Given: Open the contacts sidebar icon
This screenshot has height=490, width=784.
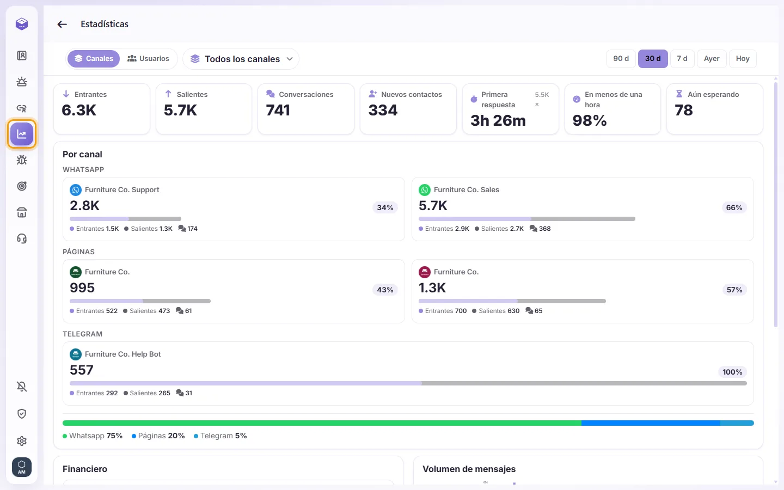Looking at the screenshot, I should (x=22, y=56).
